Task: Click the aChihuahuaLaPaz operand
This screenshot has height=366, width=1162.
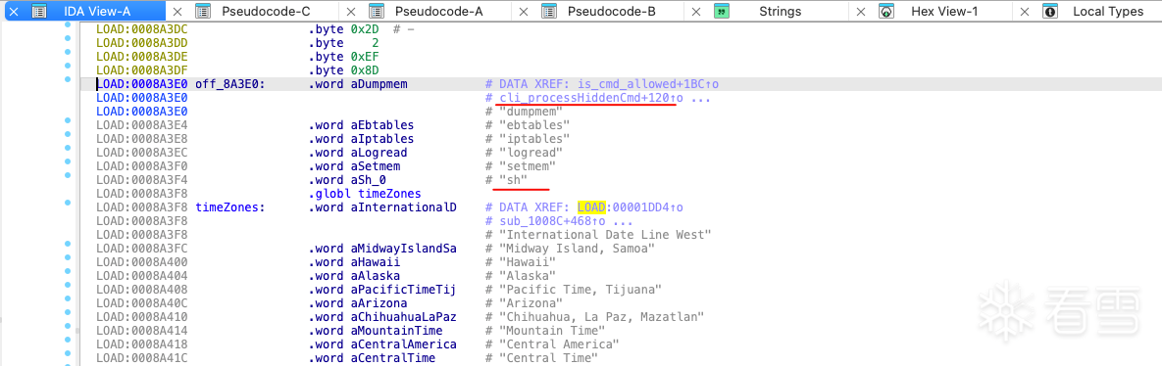Action: pos(404,316)
